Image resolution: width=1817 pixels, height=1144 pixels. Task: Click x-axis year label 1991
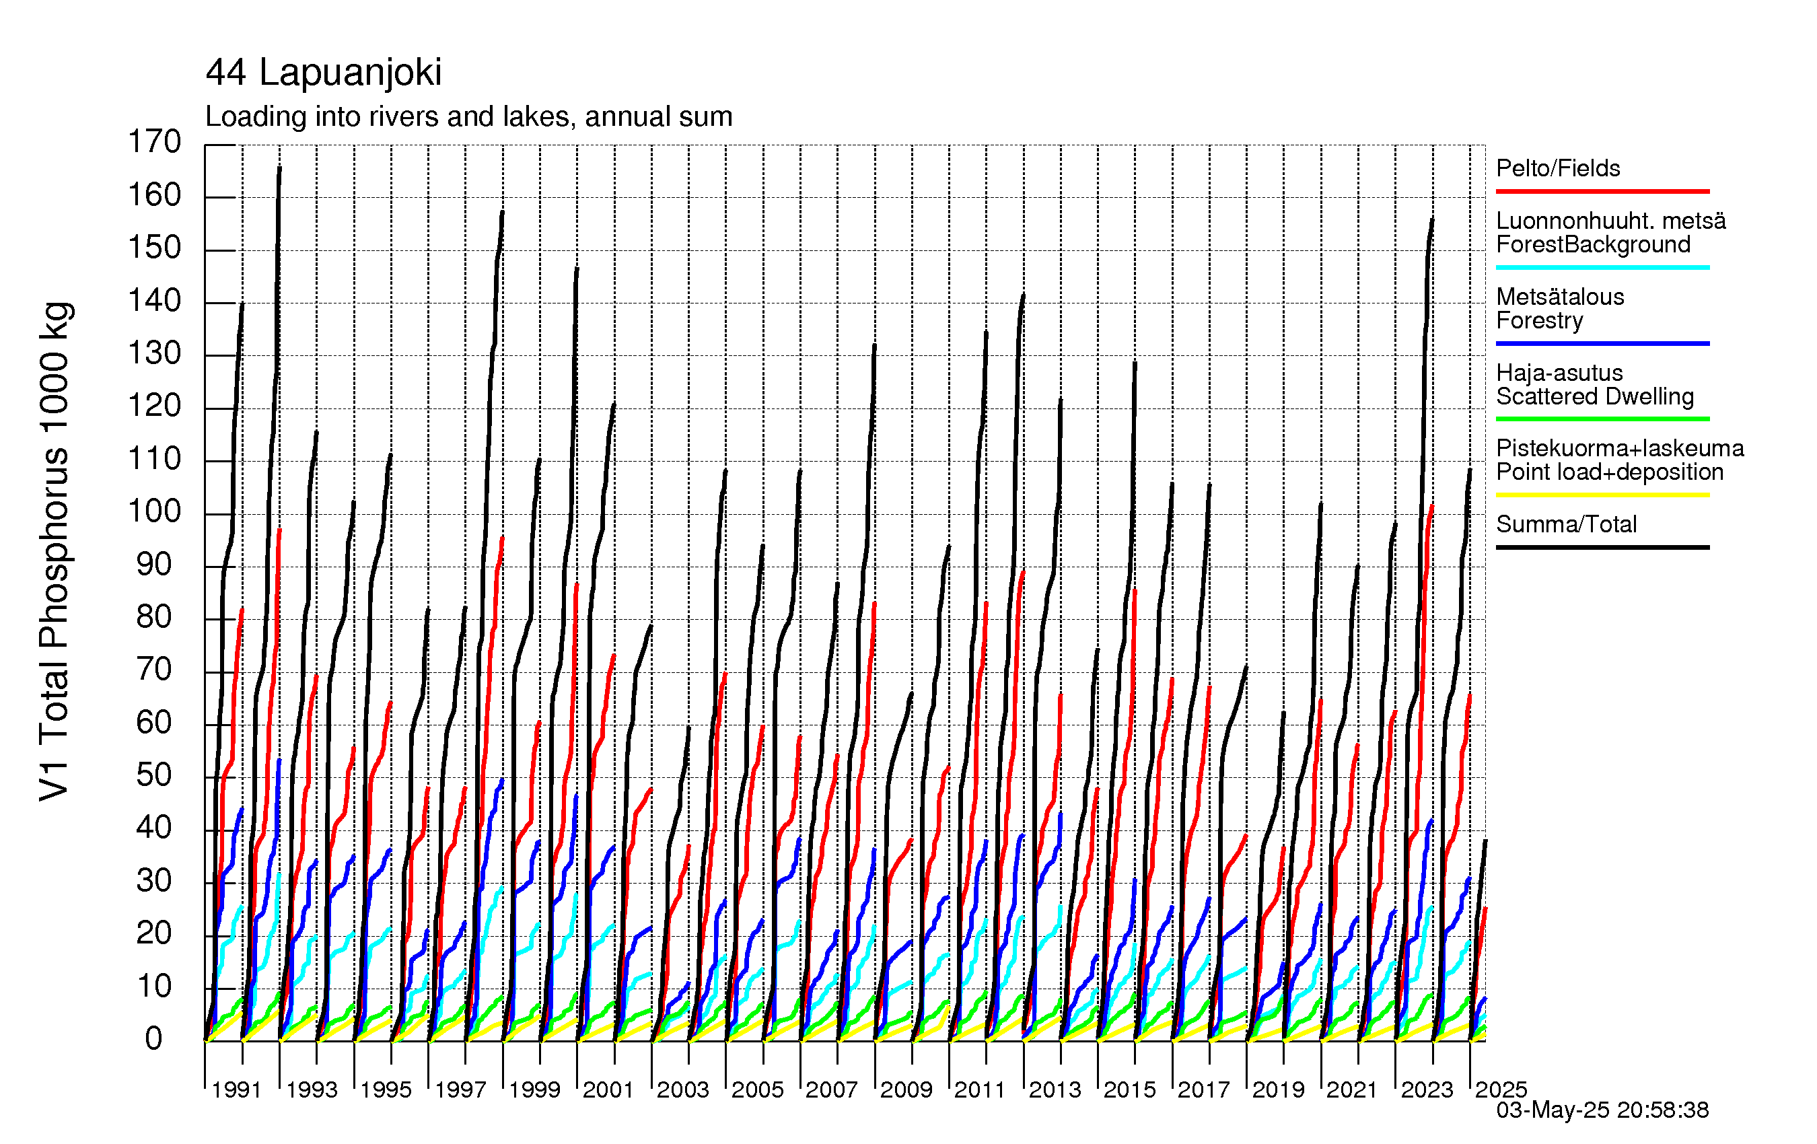tap(236, 1089)
